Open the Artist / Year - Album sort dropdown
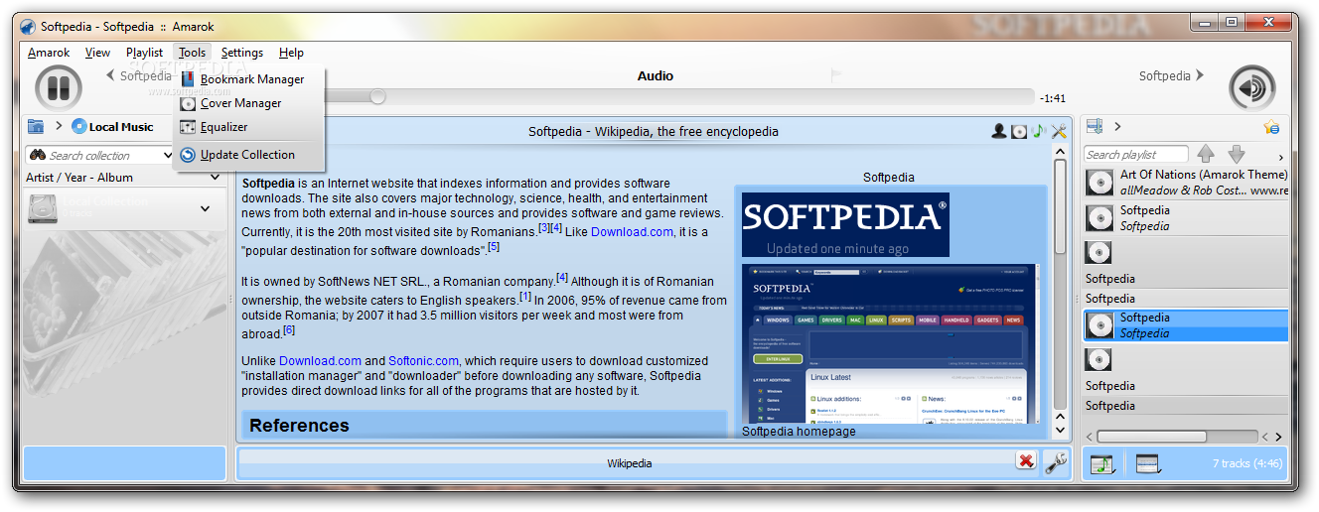 (215, 178)
